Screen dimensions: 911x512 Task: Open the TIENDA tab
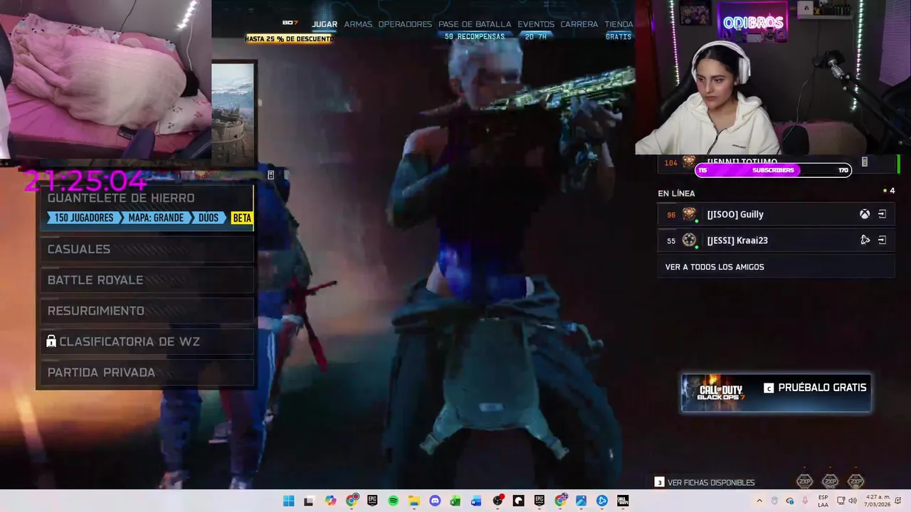coord(618,24)
